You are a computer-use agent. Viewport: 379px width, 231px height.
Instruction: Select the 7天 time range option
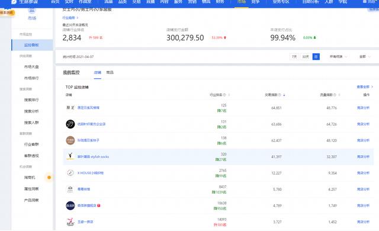pyautogui.click(x=294, y=57)
